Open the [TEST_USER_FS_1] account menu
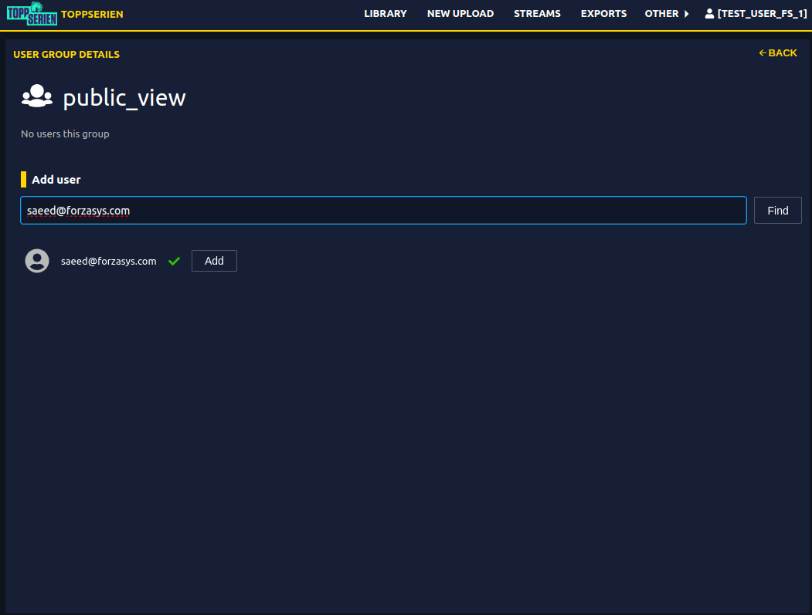 (756, 13)
